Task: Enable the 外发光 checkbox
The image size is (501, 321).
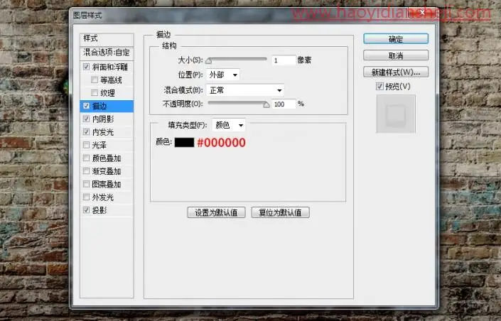Action: pos(86,197)
